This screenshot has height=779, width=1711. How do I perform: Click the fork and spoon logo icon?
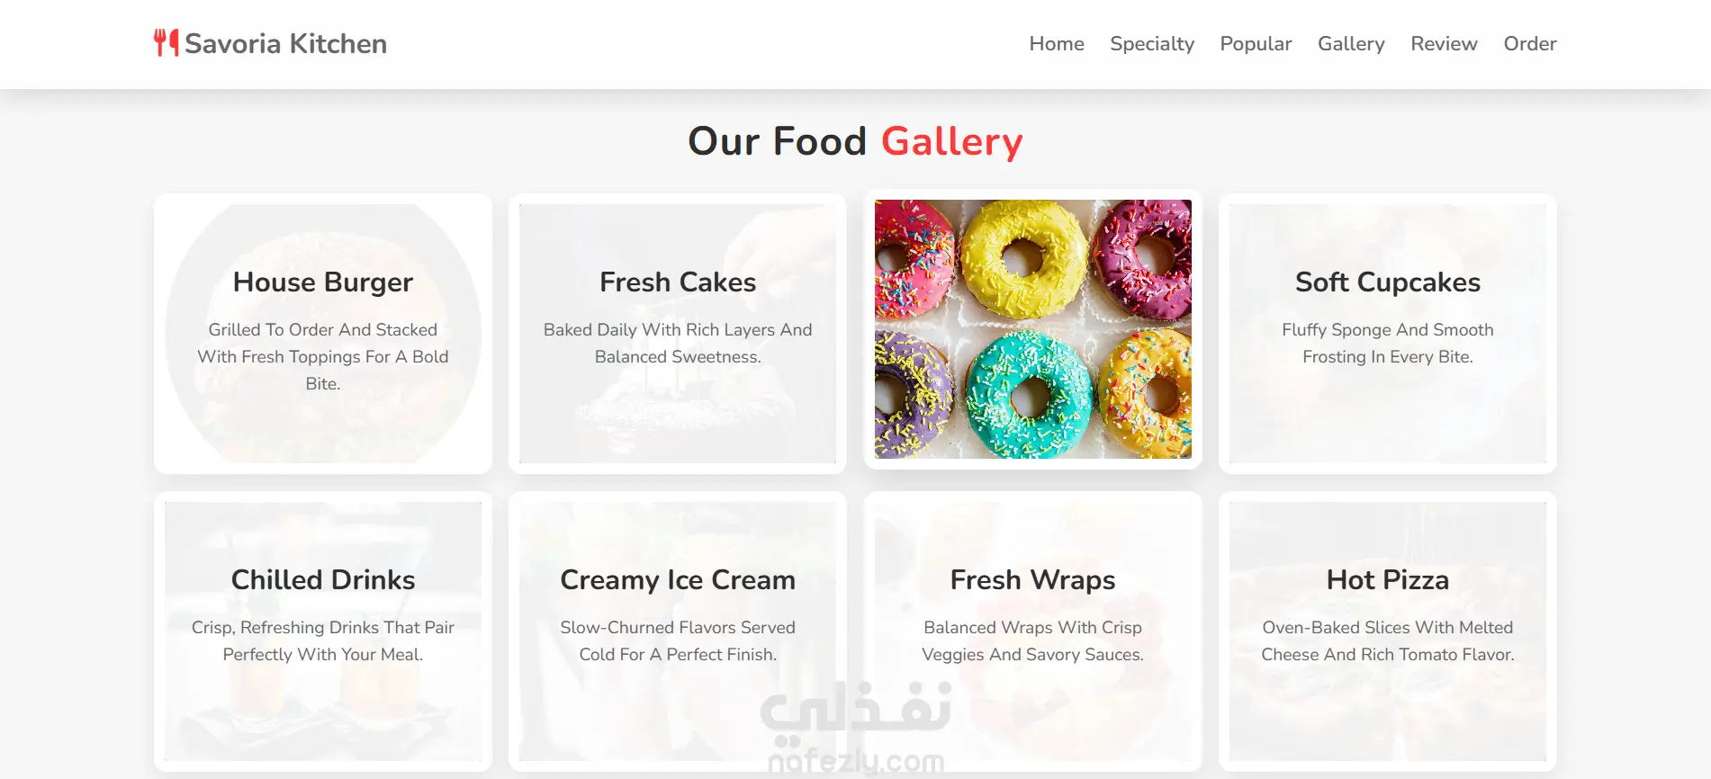(166, 42)
